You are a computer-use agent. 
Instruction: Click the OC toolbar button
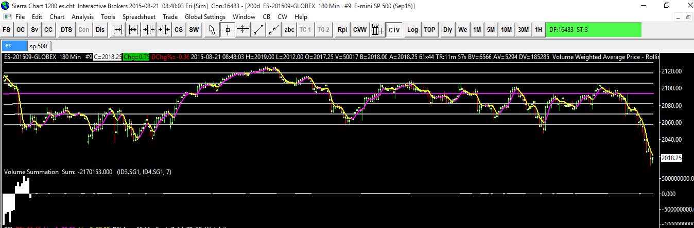(x=21, y=30)
